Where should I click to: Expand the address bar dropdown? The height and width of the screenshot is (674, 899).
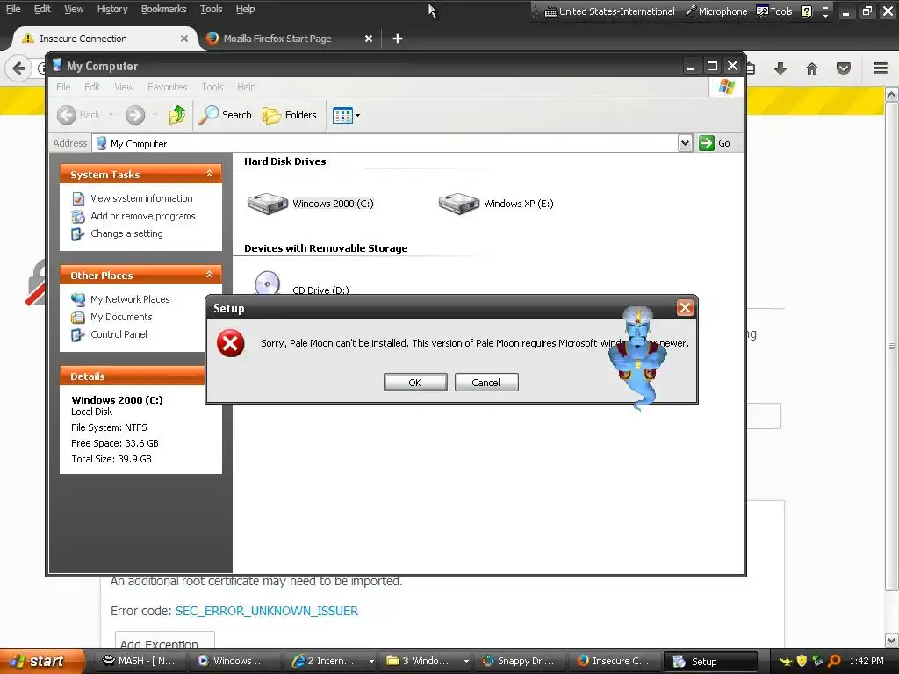tap(685, 143)
